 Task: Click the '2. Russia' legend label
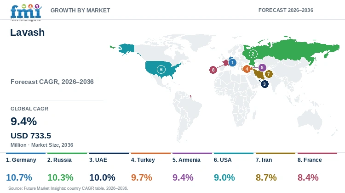point(59,160)
